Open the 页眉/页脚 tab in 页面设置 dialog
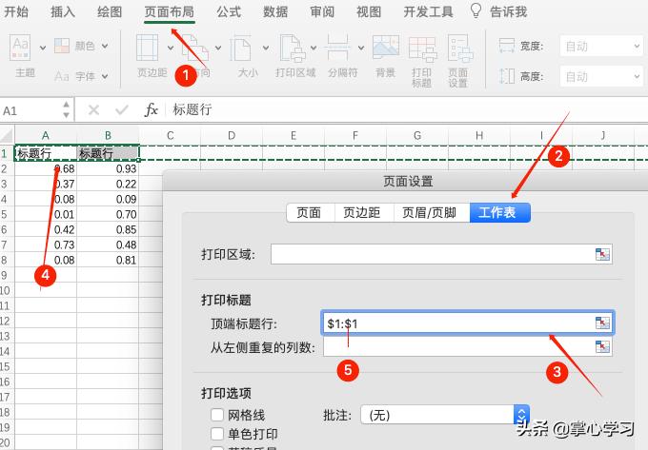 click(x=432, y=213)
